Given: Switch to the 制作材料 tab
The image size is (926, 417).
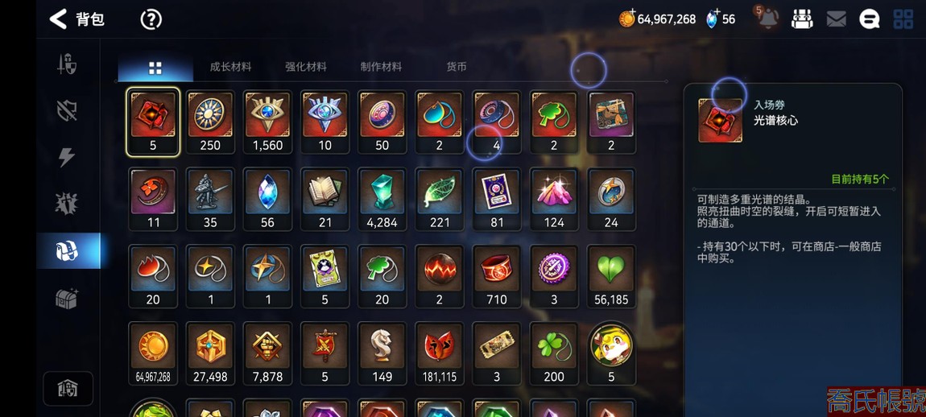Looking at the screenshot, I should 381,67.
